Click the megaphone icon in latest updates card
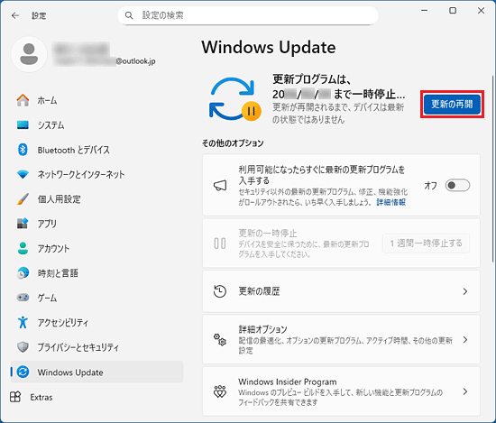Screen dimensions: 496x423 tap(220, 186)
